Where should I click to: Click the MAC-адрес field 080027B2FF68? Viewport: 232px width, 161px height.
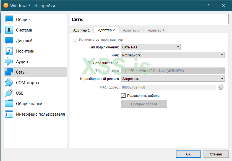[168, 87]
